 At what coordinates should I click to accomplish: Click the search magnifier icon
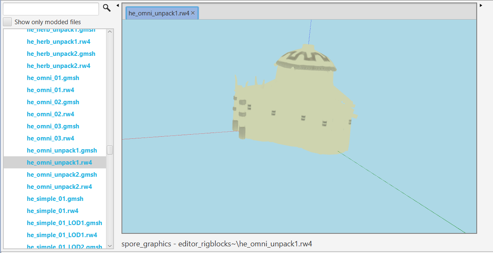tap(106, 8)
